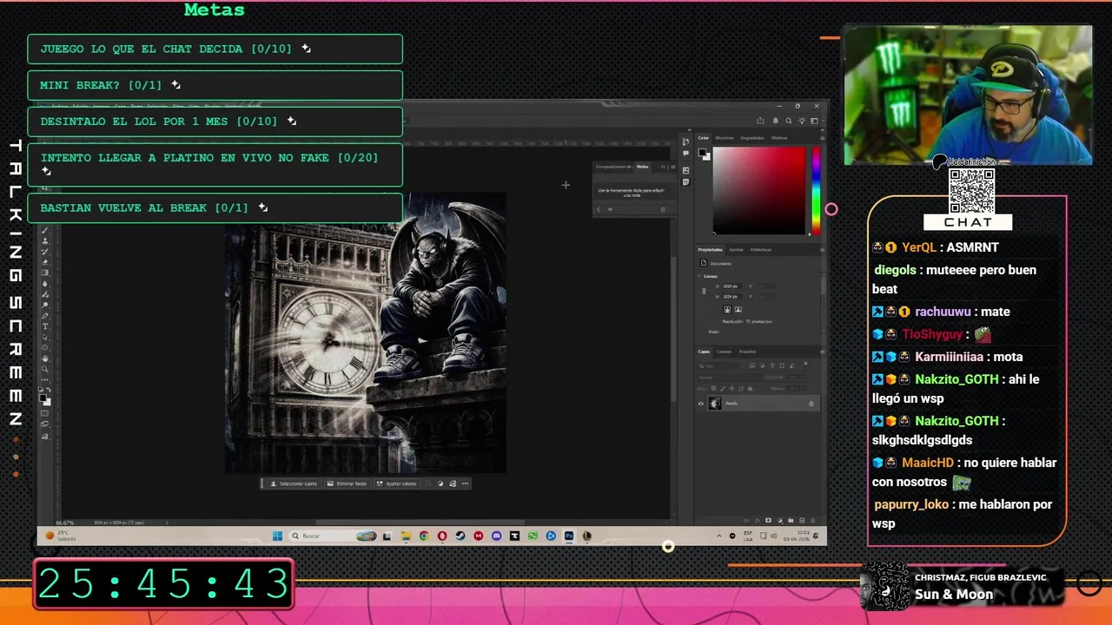Image resolution: width=1112 pixels, height=625 pixels.
Task: Open Photoshop notifications bell
Action: 776,121
